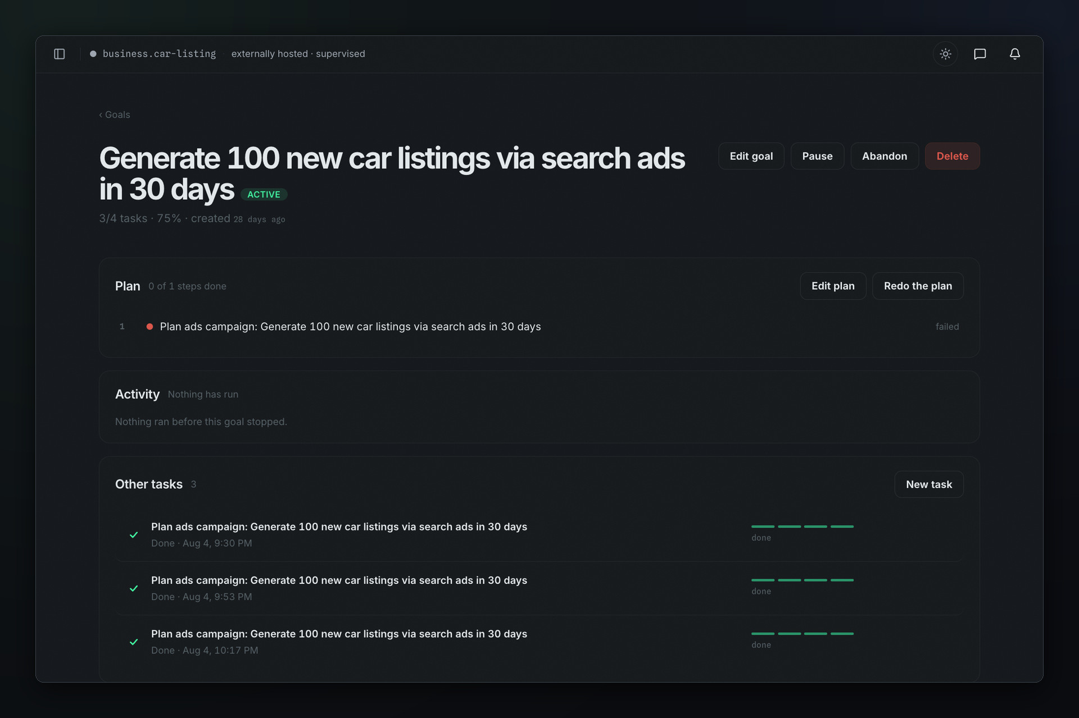The width and height of the screenshot is (1079, 718).
Task: Click Redo the plan
Action: 918,286
